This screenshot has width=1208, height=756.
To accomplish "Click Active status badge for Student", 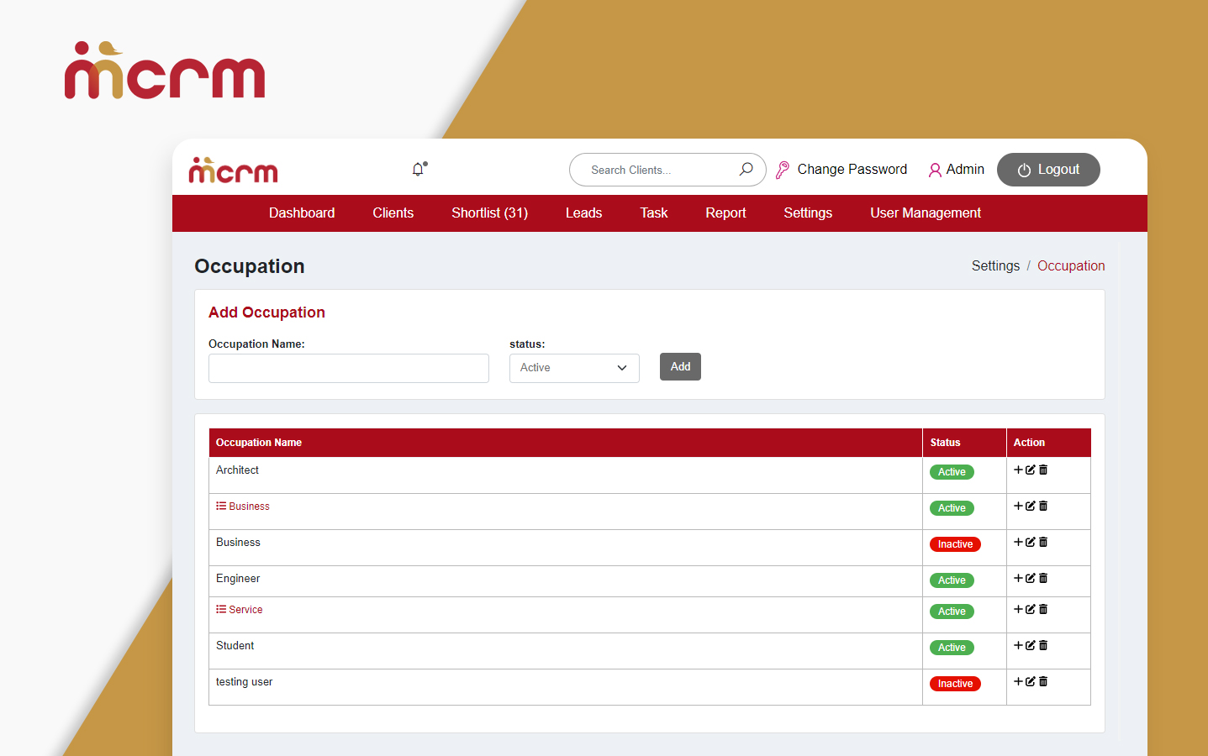I will click(x=952, y=648).
